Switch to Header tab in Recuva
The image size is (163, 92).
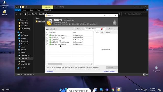[108, 32]
